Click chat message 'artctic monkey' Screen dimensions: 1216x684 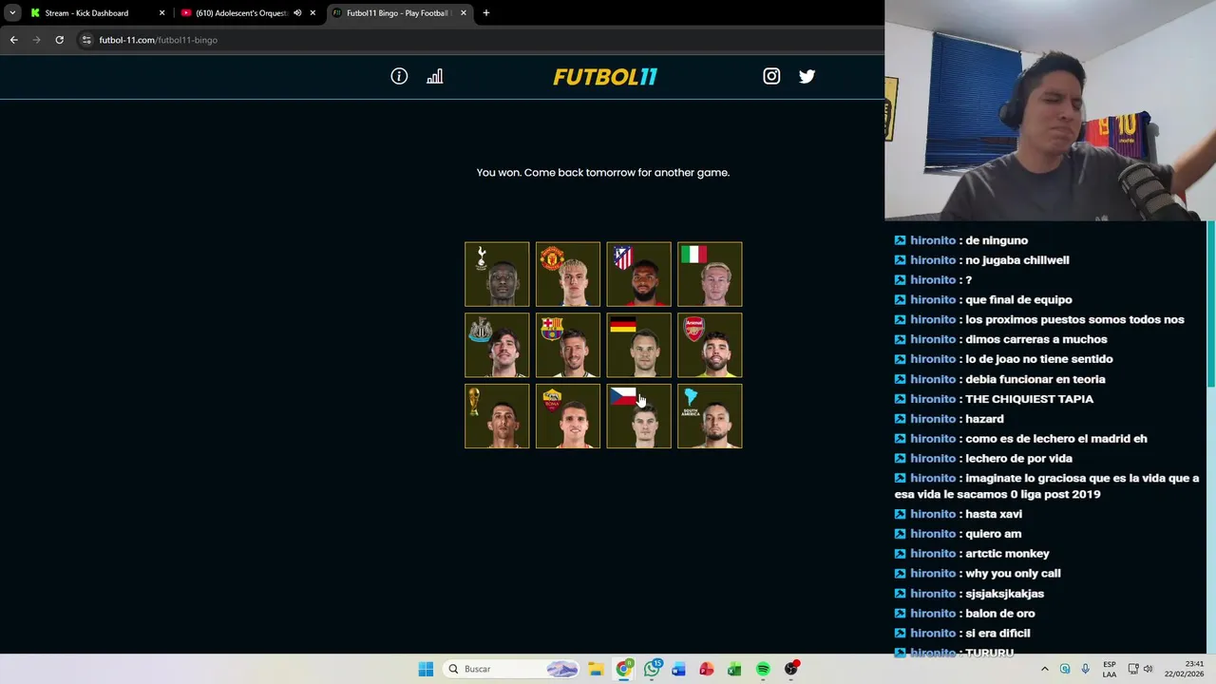coord(1007,554)
